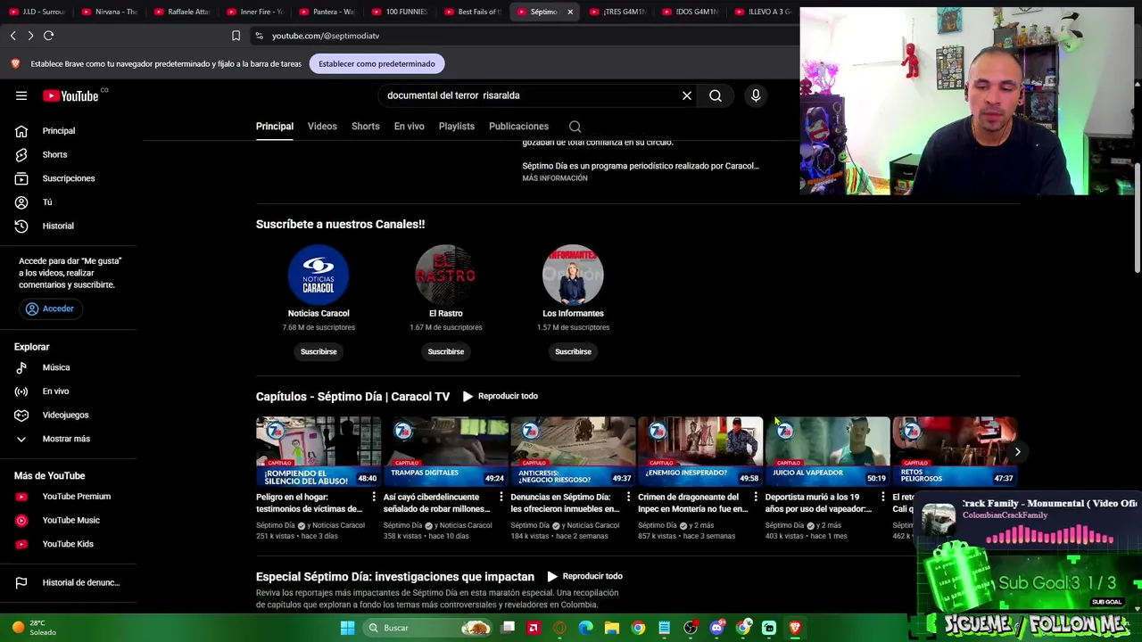Click Windows taskbar Buscar search box
The image size is (1142, 642).
pos(429,628)
